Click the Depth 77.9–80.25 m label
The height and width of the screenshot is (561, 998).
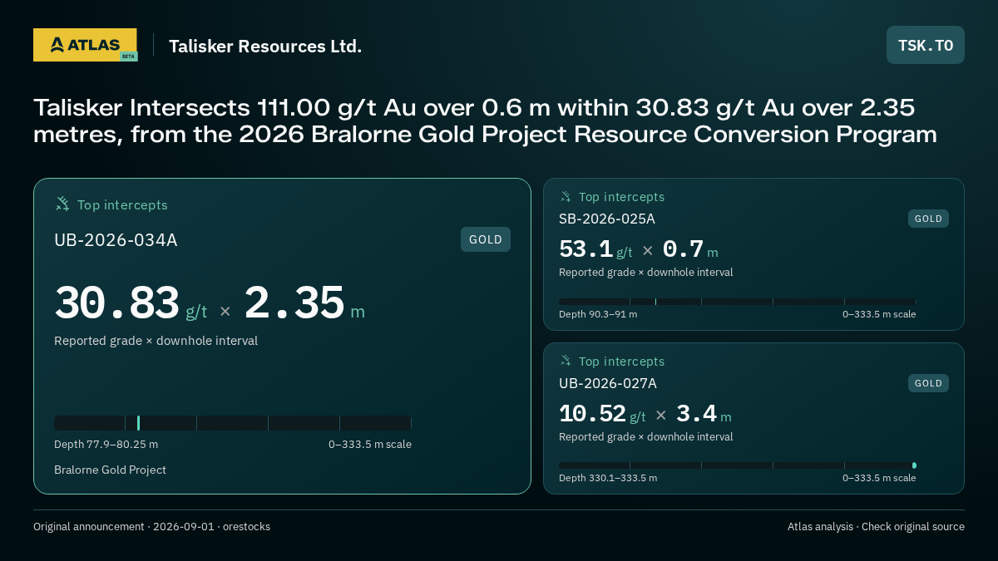coord(106,445)
